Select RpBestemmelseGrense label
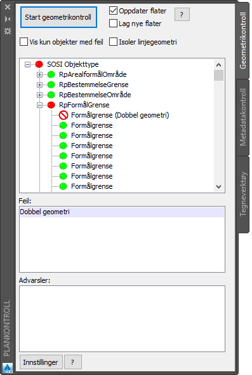 [94, 85]
